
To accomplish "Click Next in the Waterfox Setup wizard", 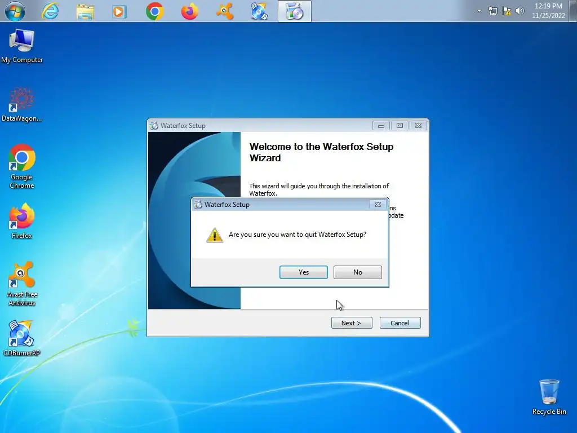I will (x=352, y=323).
